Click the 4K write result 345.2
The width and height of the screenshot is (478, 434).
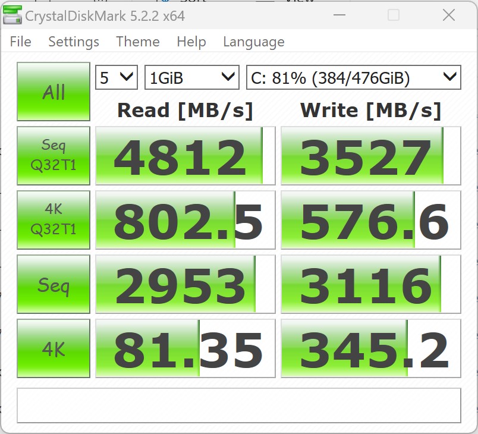[371, 348]
